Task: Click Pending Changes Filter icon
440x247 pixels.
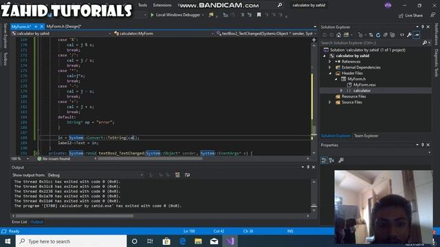Action: pyautogui.click(x=360, y=35)
